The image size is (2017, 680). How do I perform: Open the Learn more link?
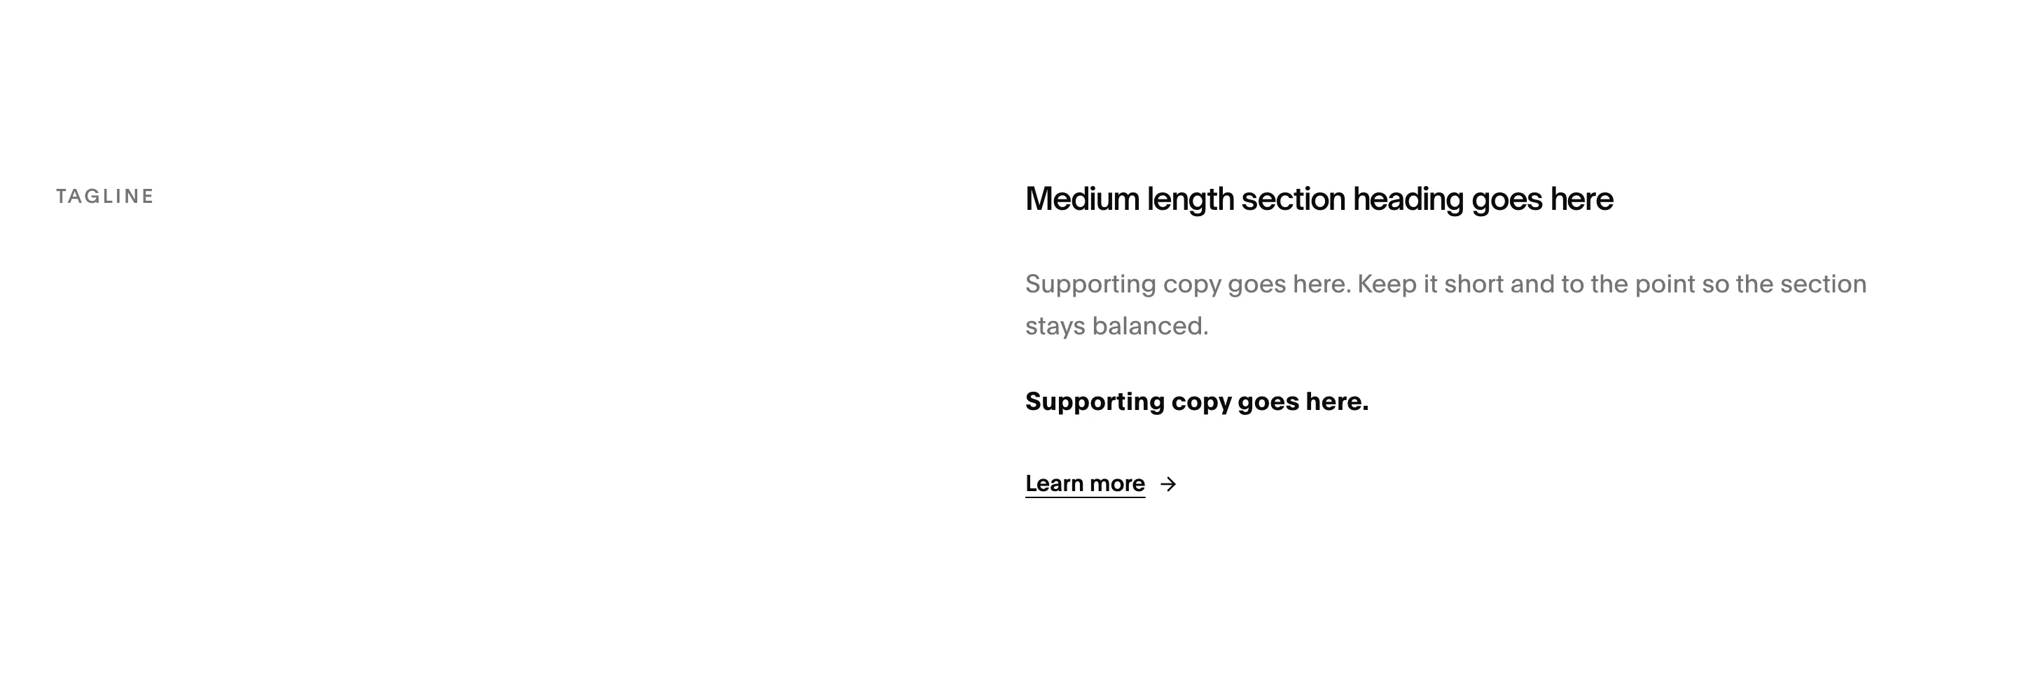[x=1086, y=483]
